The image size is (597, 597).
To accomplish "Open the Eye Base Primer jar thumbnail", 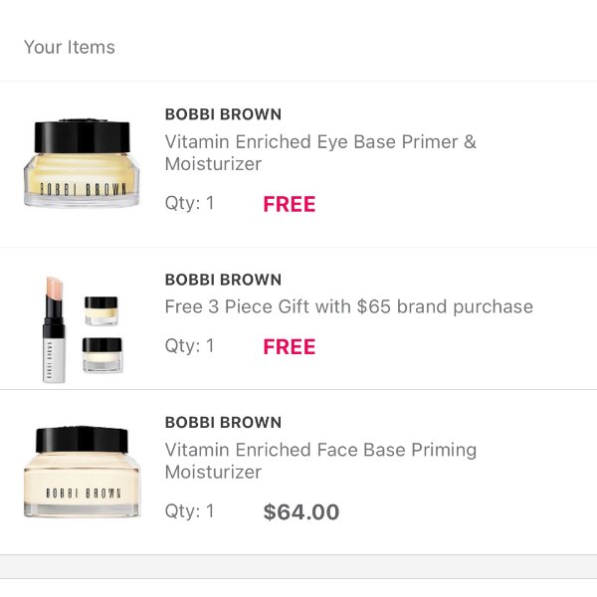I will pos(82,163).
